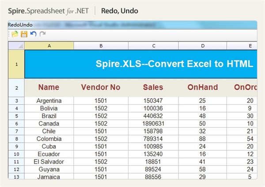Select column D header
This screenshot has height=187, width=265.
tap(203, 46)
